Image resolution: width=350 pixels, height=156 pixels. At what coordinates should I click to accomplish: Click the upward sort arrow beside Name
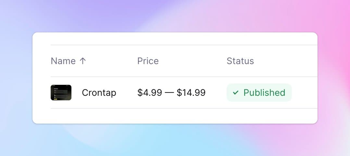(83, 61)
